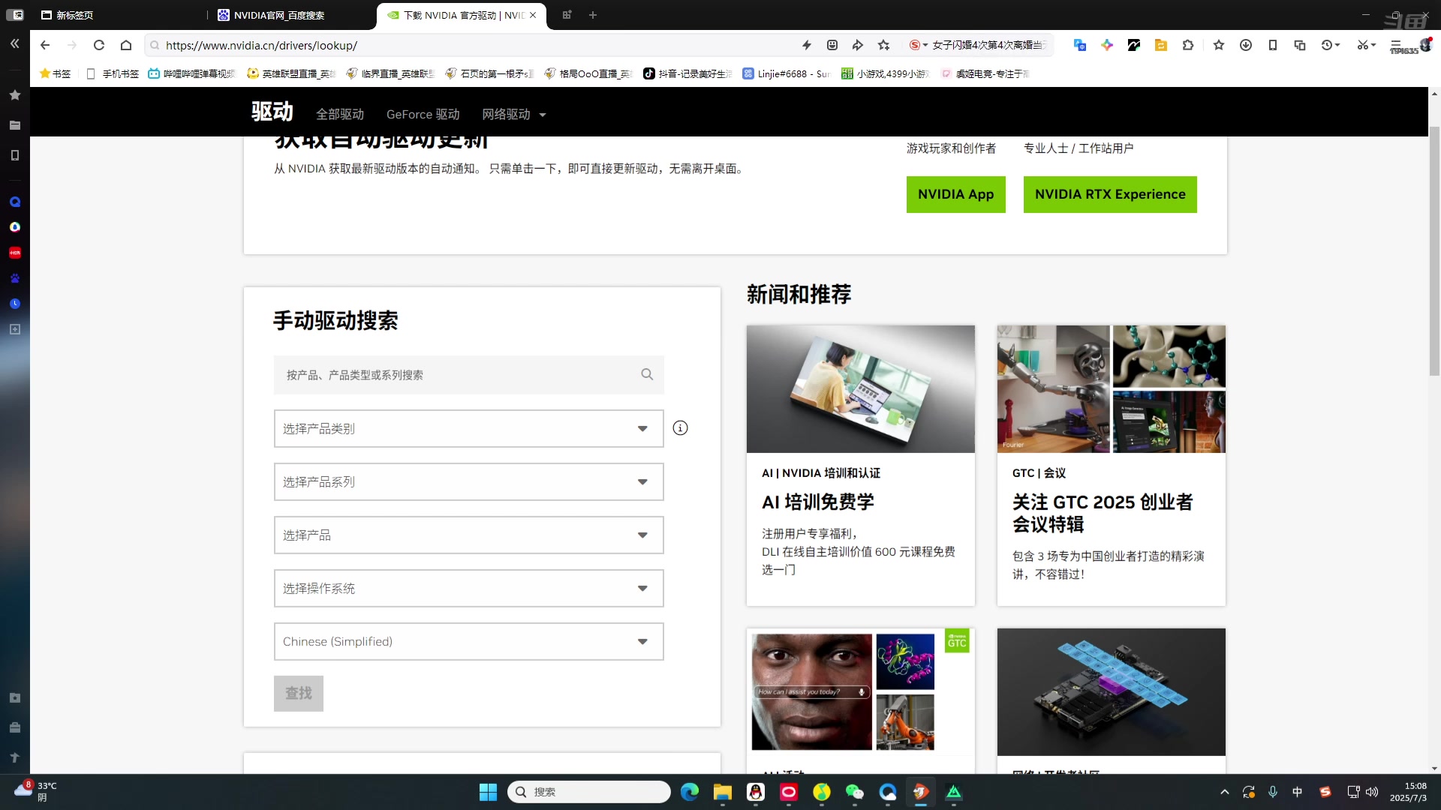This screenshot has height=810, width=1441.
Task: Open the 哔哩哔哩弹幕视频 bookmark
Action: tap(192, 73)
